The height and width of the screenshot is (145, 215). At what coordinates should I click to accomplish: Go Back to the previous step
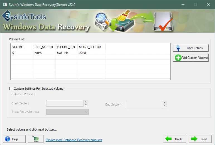(175, 139)
